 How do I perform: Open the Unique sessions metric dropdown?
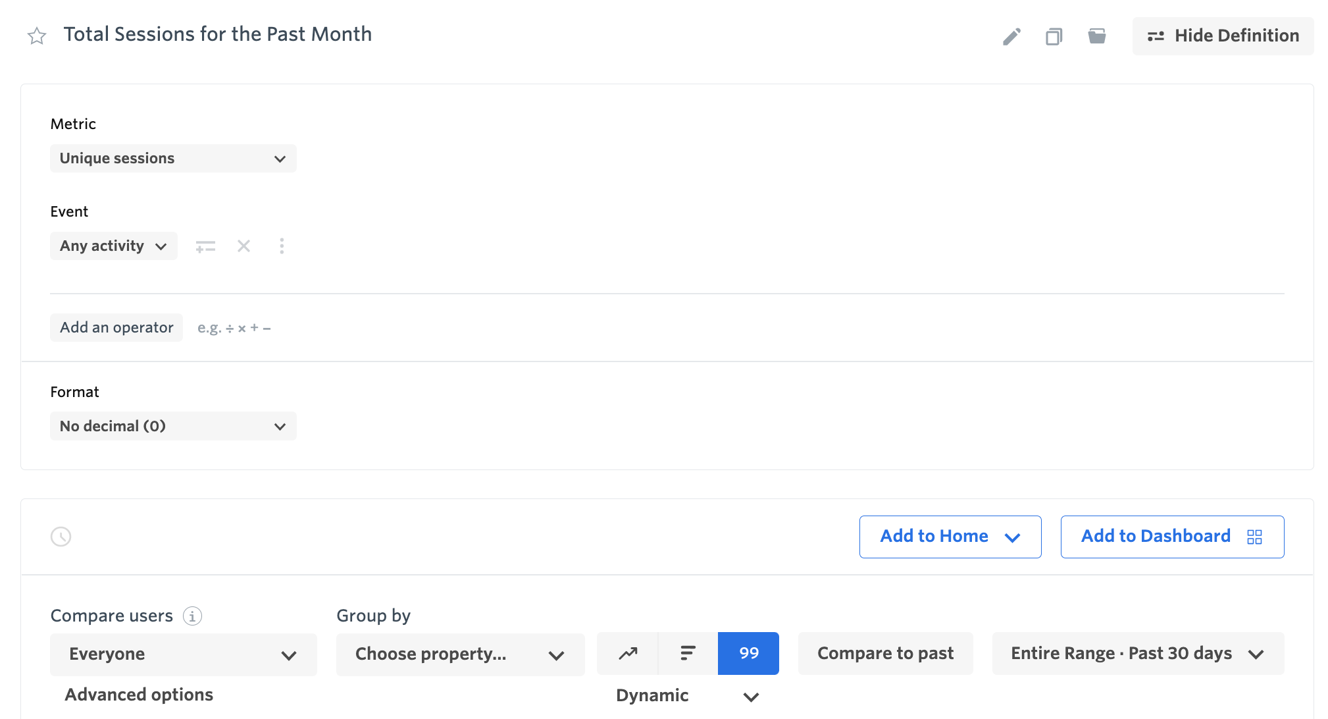coord(173,159)
